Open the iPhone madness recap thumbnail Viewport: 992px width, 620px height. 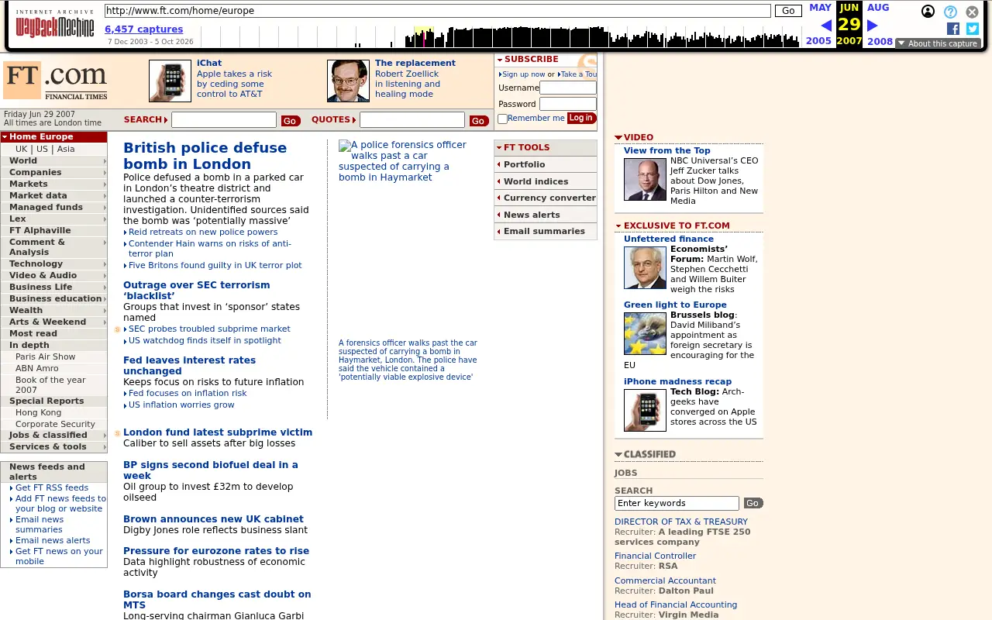click(x=645, y=410)
